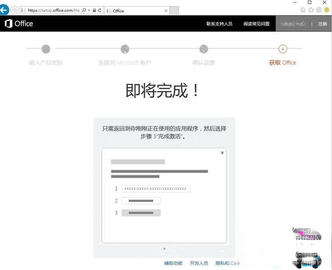The height and width of the screenshot is (270, 332).
Task: Open browser Tools gear icon
Action: 319,10
